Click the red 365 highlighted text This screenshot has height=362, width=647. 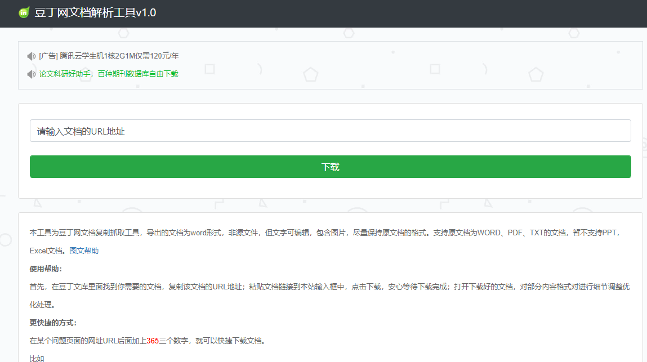(152, 340)
